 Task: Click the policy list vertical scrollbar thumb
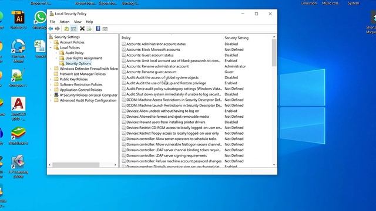tap(274, 53)
